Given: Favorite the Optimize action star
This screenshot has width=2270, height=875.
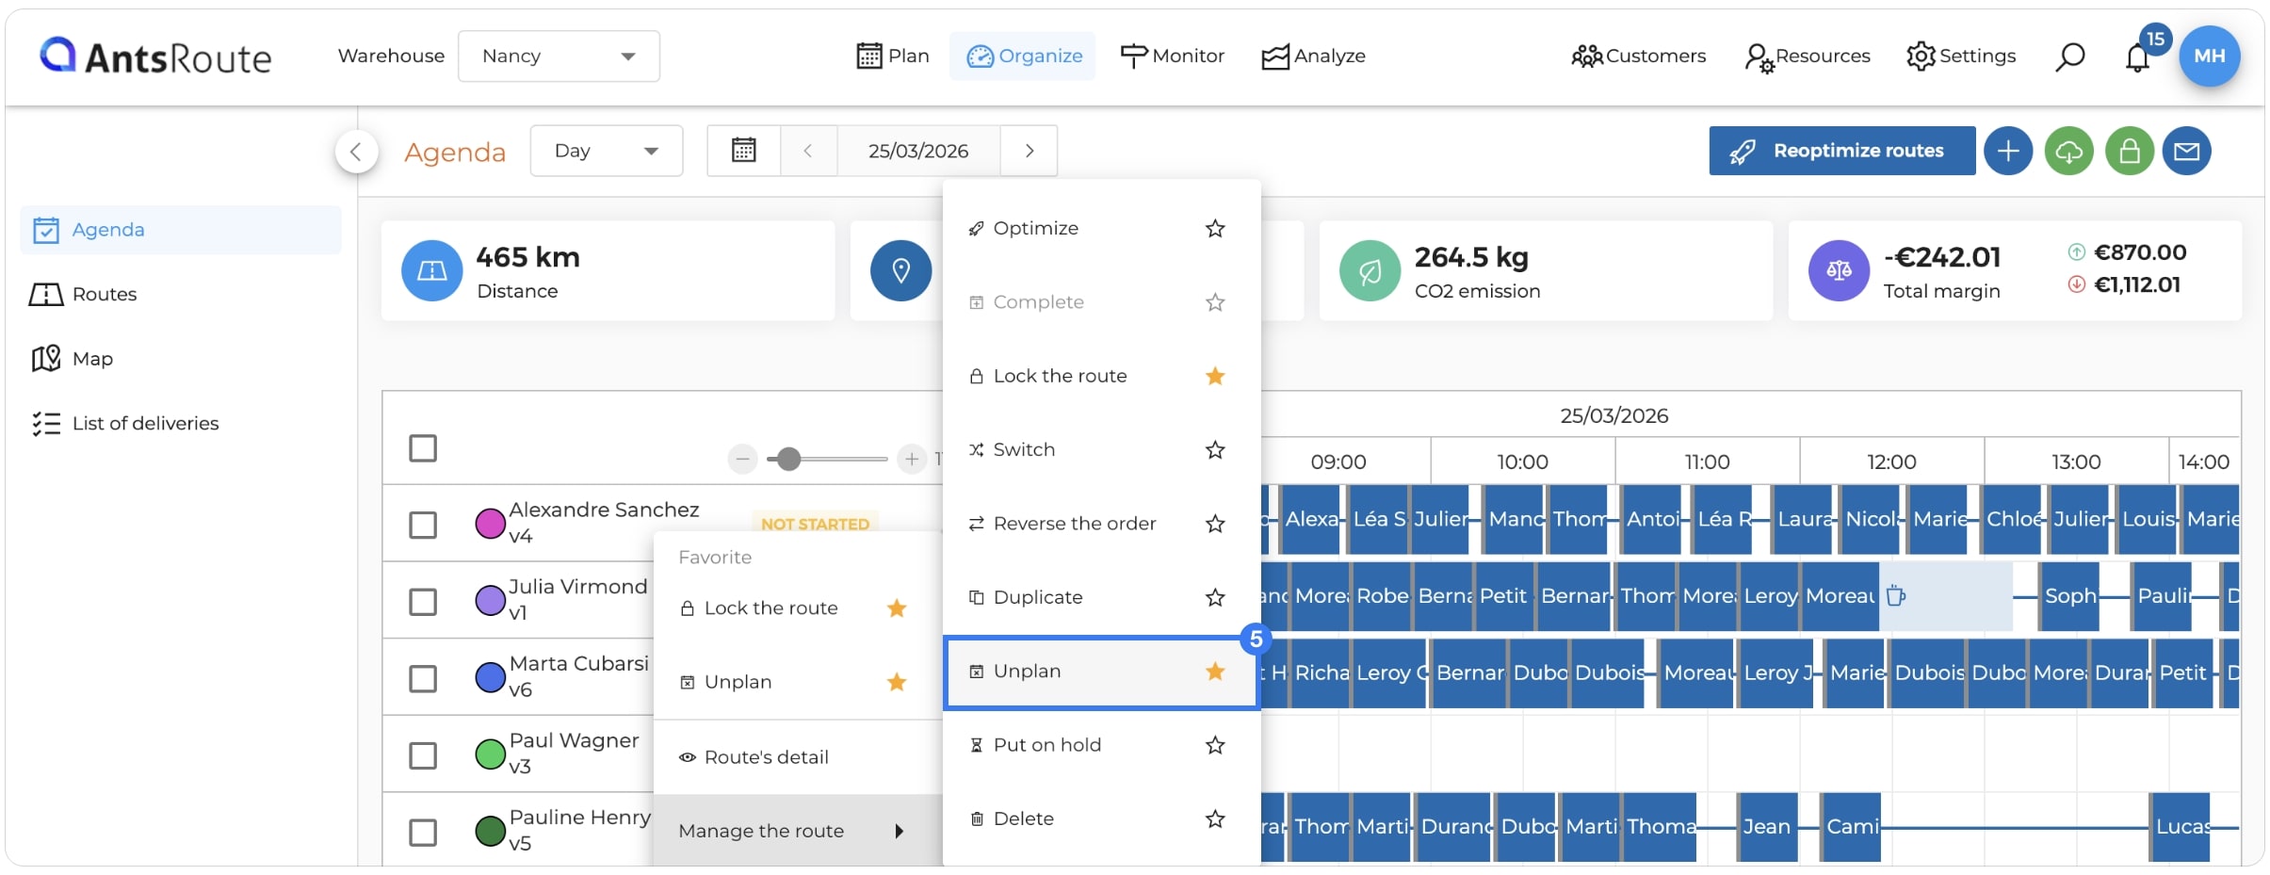Looking at the screenshot, I should 1215,229.
